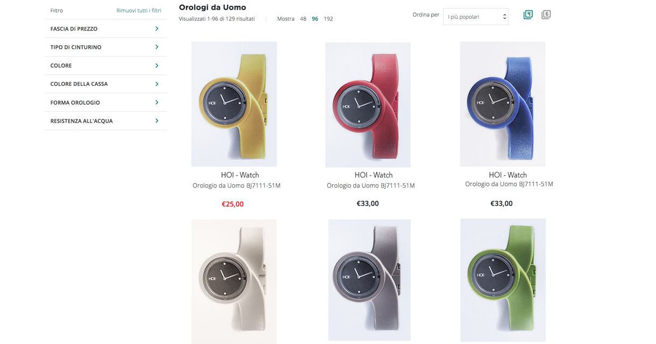This screenshot has width=656, height=344.
Task: Open the blue HOI watch image
Action: tap(502, 104)
